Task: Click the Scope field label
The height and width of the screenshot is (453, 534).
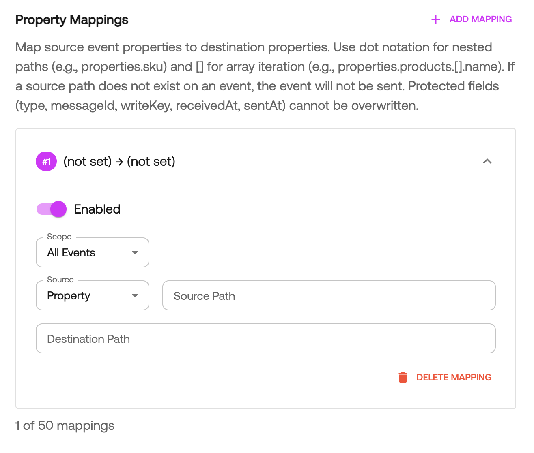Action: (59, 237)
